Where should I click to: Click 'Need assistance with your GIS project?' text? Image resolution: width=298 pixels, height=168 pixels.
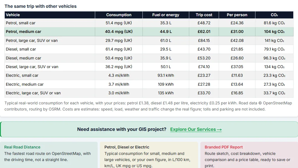pos(122,129)
